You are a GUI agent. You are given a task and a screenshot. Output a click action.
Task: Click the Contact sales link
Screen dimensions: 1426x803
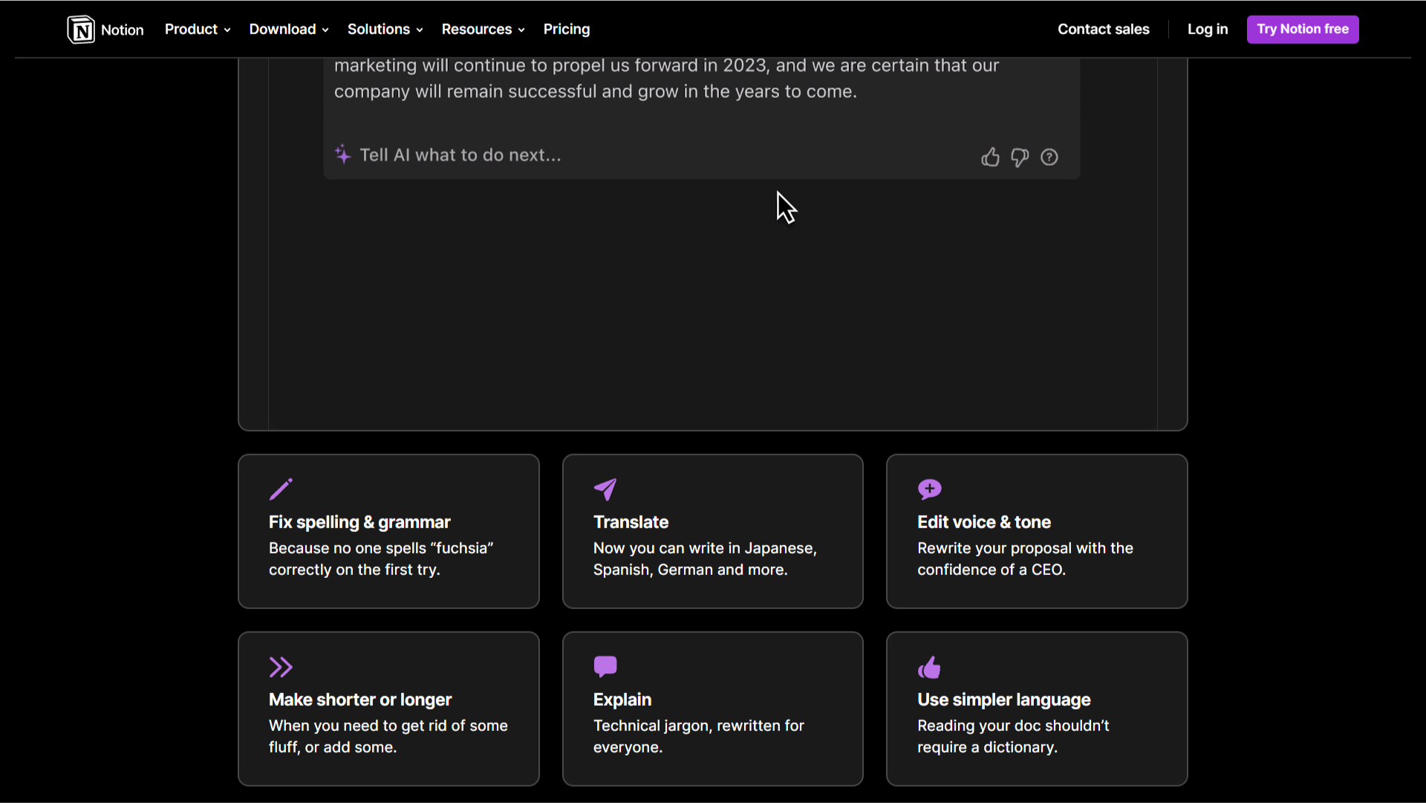point(1103,30)
